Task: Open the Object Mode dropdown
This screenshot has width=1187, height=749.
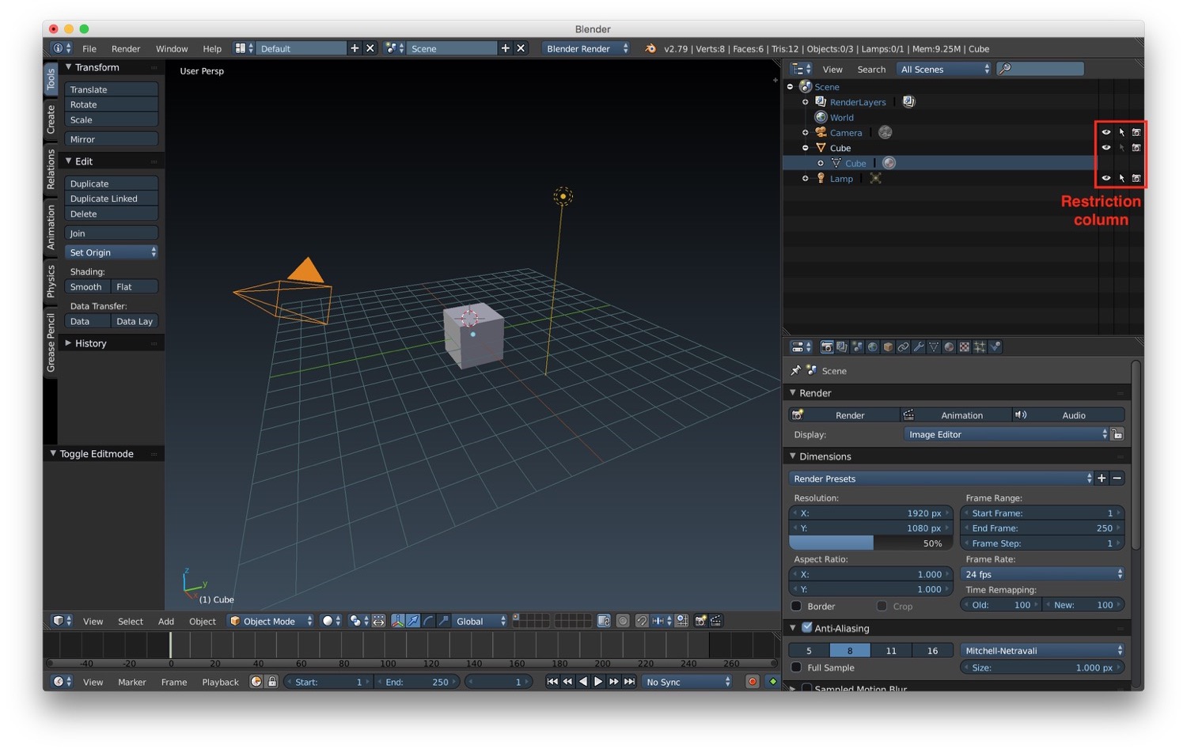Action: pyautogui.click(x=271, y=621)
